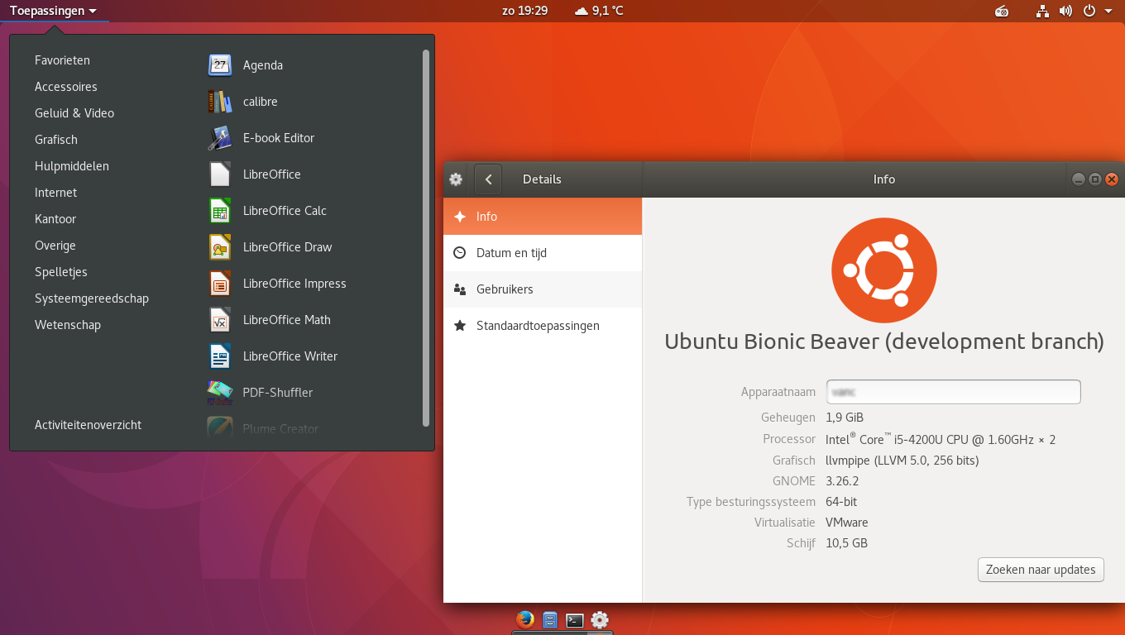Select the Overige category
Screen dimensions: 1125x635
point(55,246)
